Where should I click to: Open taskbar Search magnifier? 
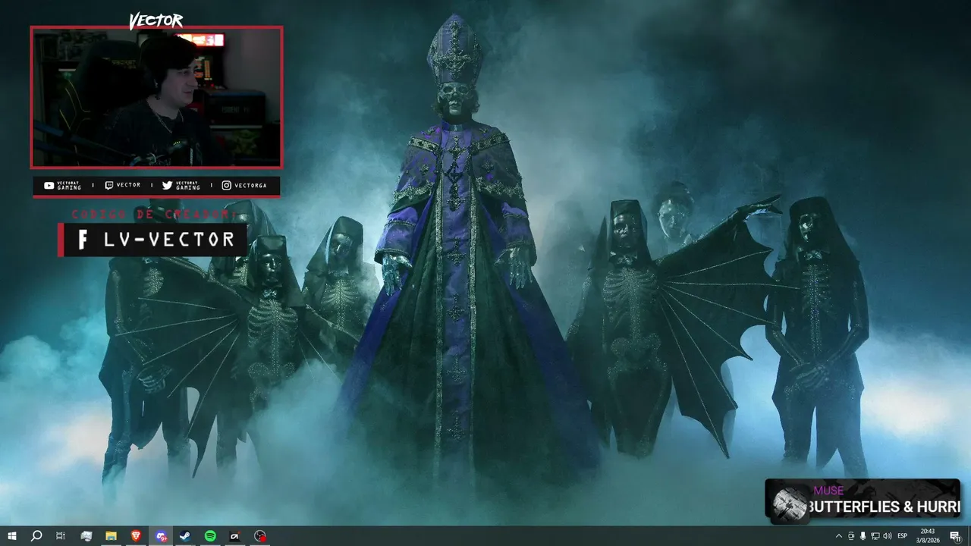36,536
